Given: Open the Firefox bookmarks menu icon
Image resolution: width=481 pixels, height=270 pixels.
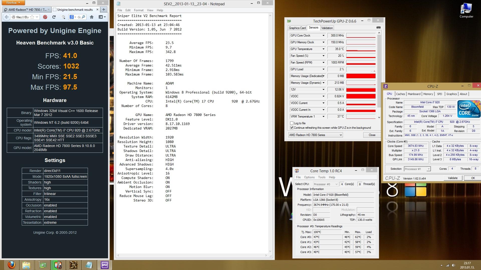Looking at the screenshot, I should pos(102,17).
